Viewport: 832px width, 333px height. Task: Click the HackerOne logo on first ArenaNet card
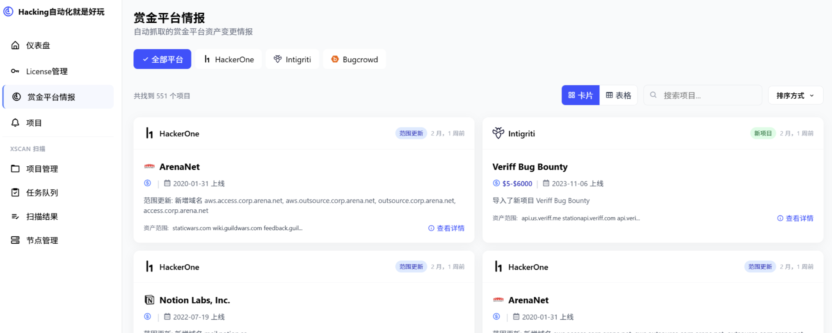click(x=149, y=133)
